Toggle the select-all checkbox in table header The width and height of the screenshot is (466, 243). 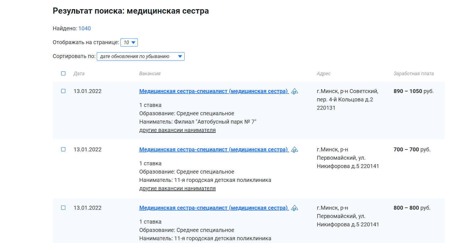pos(63,74)
